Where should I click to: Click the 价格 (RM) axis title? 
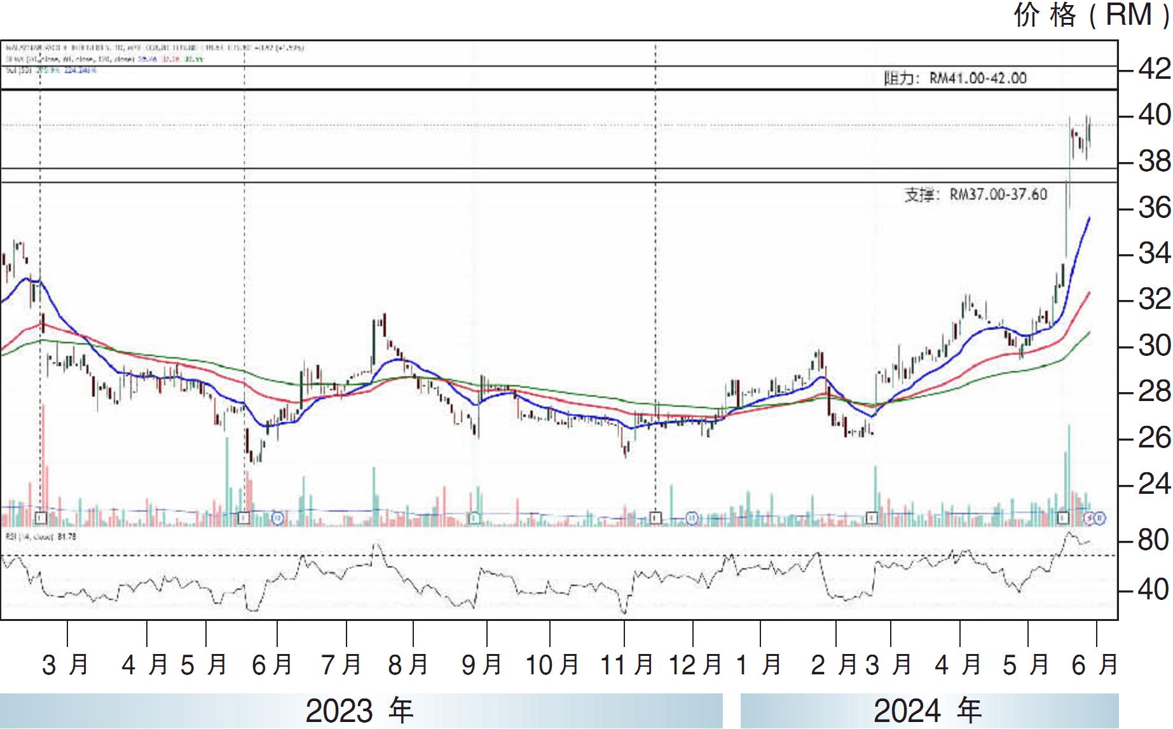point(1092,15)
